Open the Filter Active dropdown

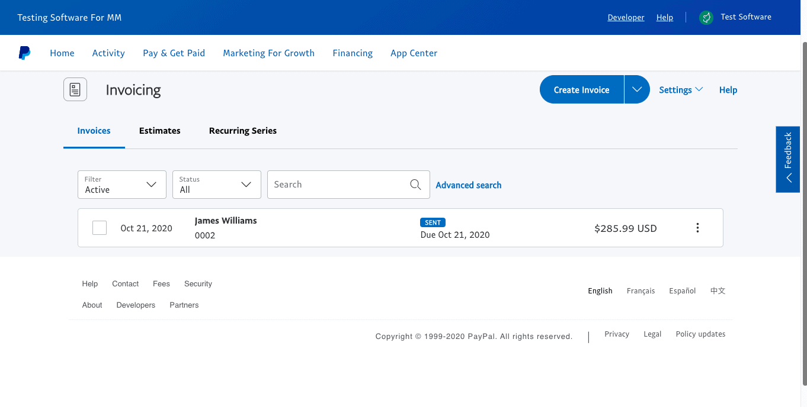(121, 185)
